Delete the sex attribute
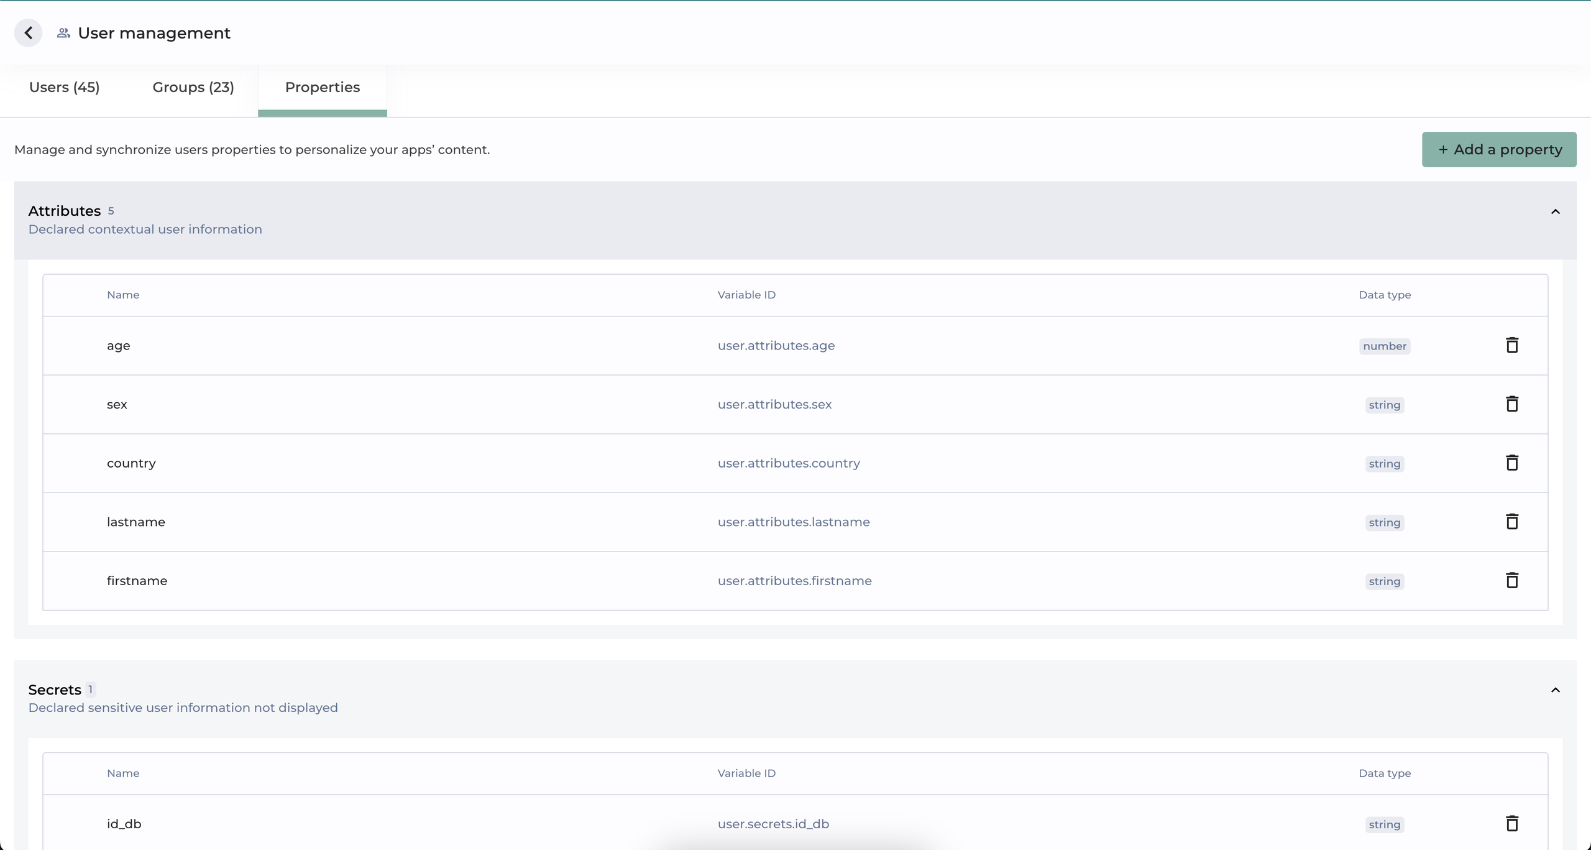 click(x=1511, y=404)
